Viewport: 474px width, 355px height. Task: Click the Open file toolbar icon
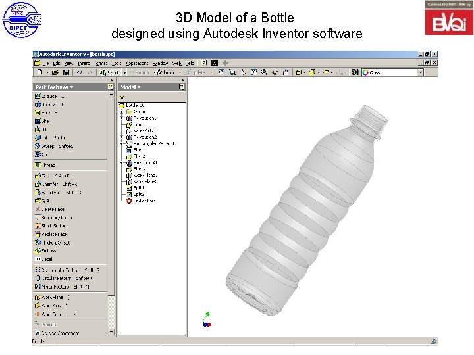click(55, 72)
